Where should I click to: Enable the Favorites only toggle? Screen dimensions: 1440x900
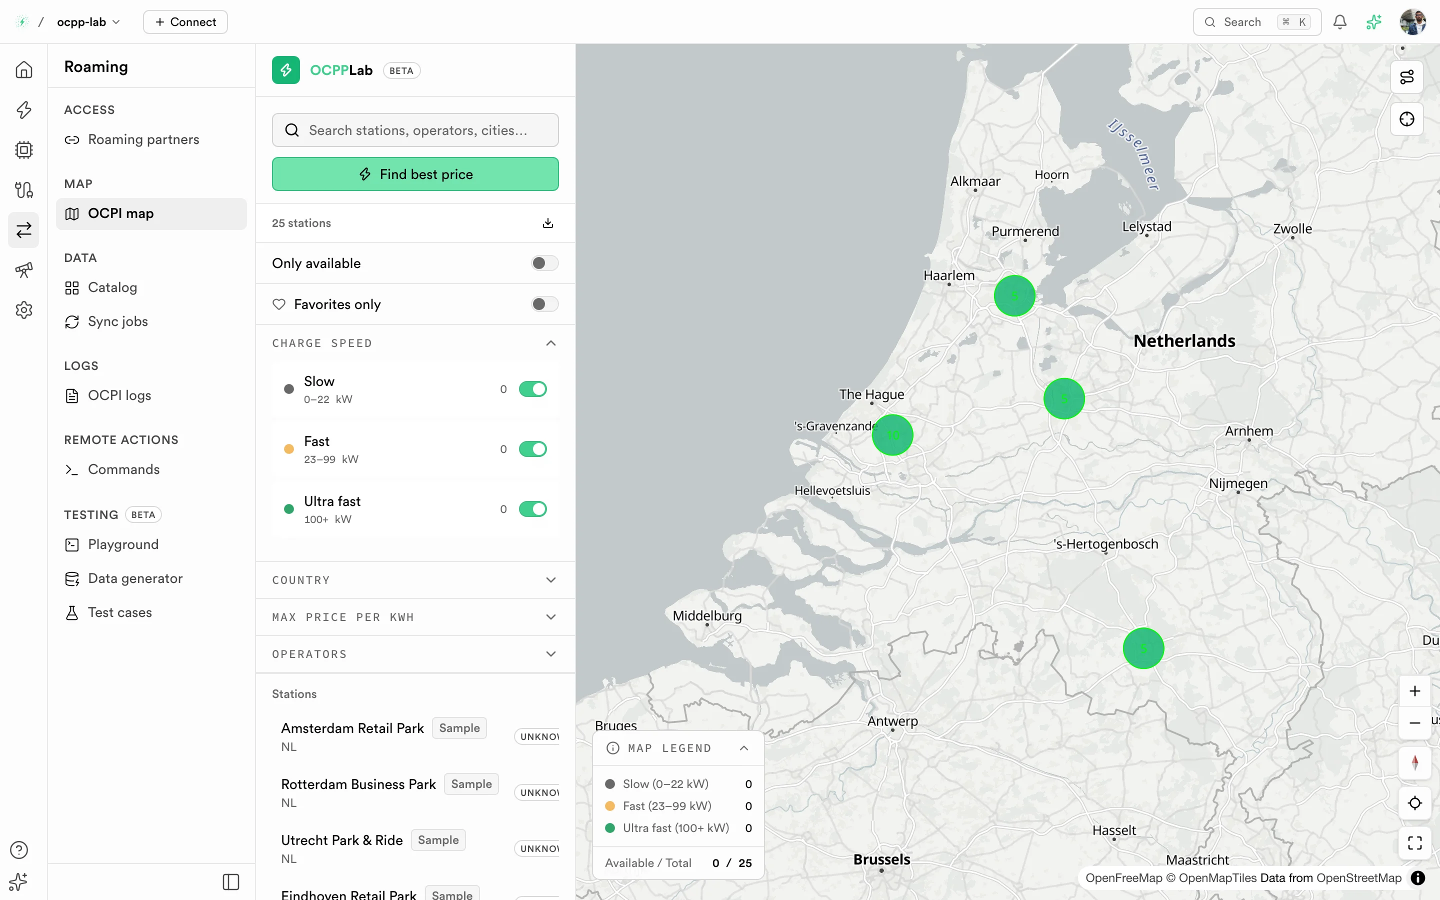pos(544,304)
